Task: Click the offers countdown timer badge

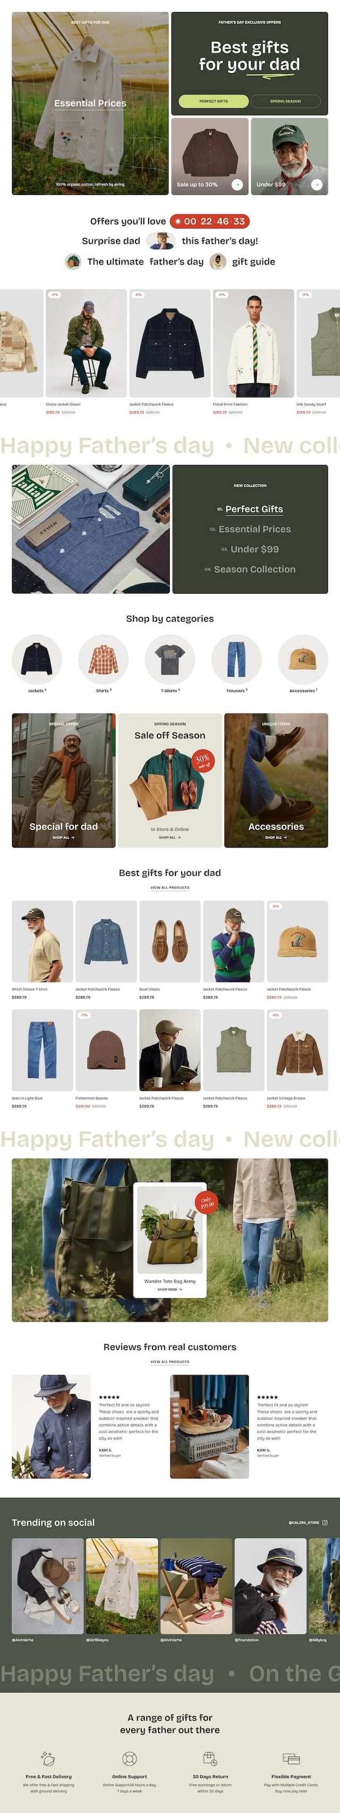Action: click(x=209, y=221)
